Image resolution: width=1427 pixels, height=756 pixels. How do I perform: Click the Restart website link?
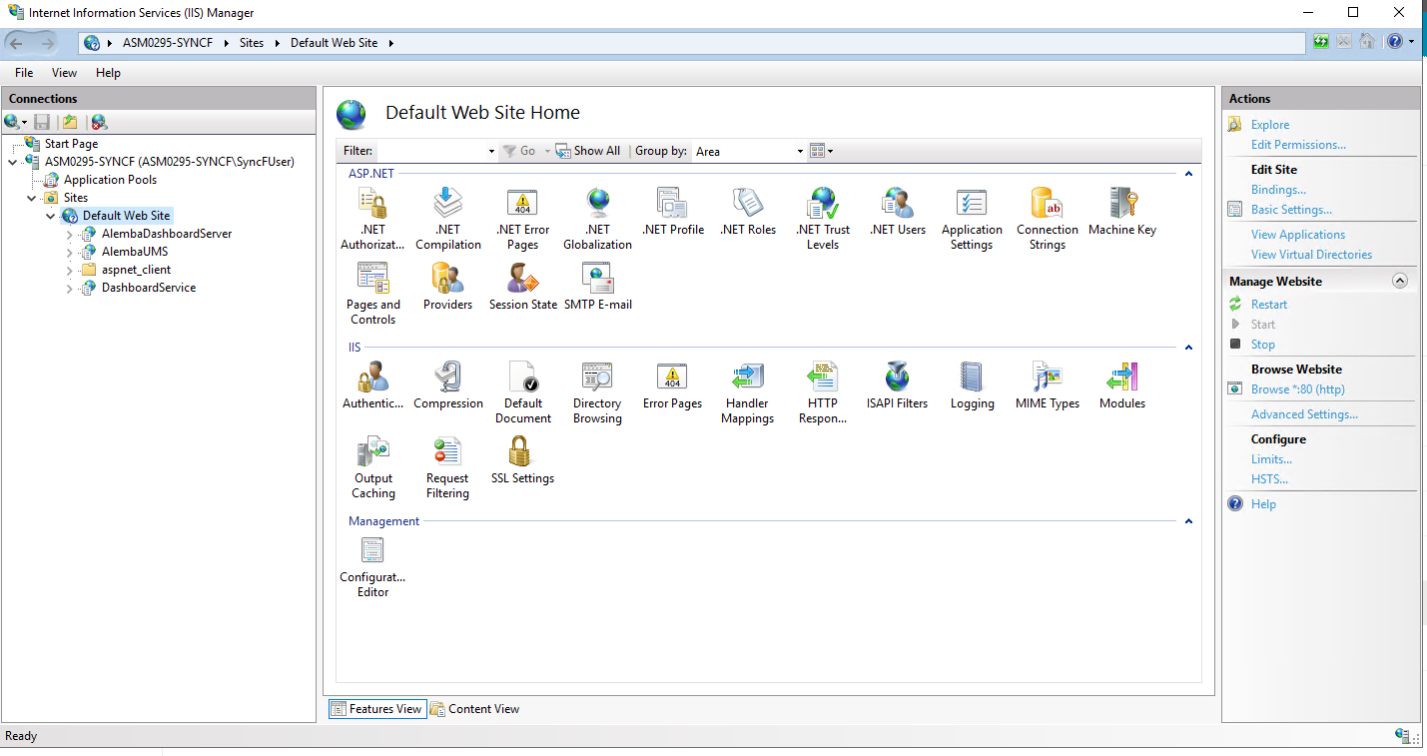(1268, 305)
